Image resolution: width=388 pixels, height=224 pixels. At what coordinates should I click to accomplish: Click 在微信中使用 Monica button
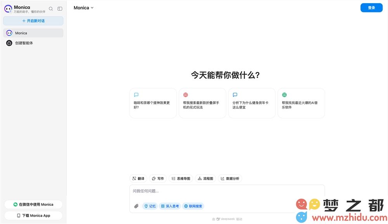pyautogui.click(x=33, y=205)
